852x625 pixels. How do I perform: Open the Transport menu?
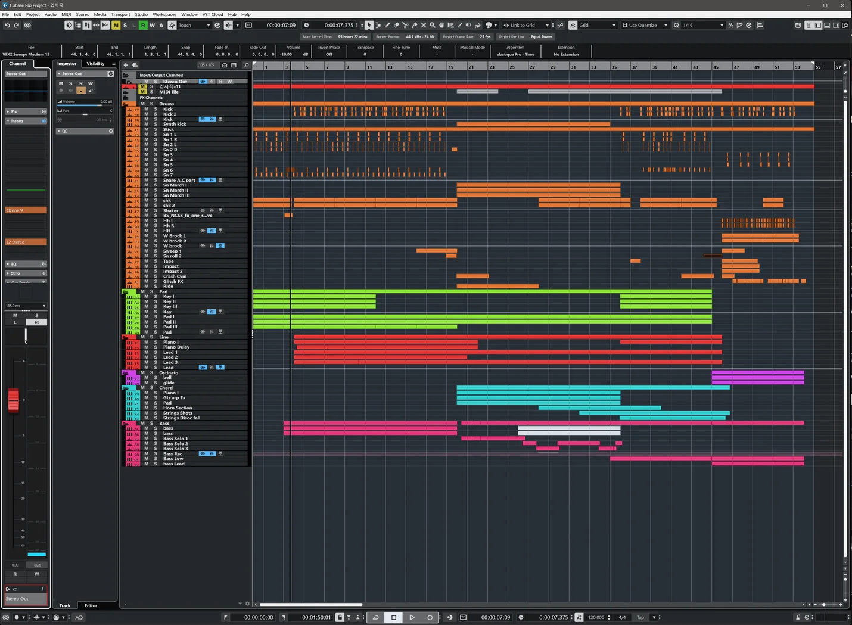pyautogui.click(x=120, y=14)
